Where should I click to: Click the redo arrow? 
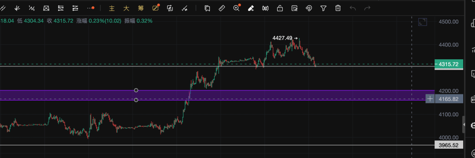click(367, 8)
